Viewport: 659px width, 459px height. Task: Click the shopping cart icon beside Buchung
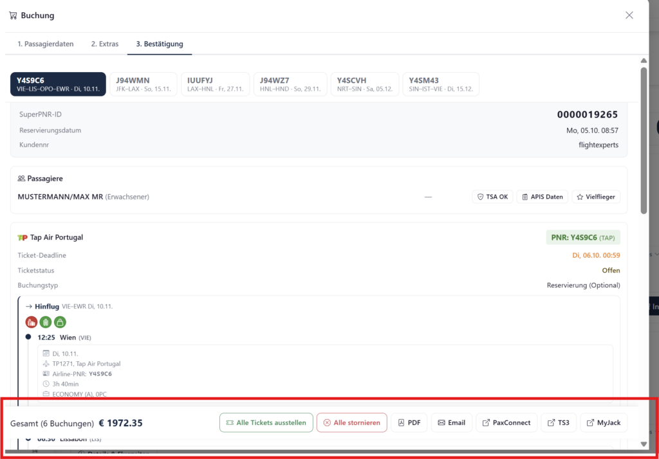[x=13, y=15]
